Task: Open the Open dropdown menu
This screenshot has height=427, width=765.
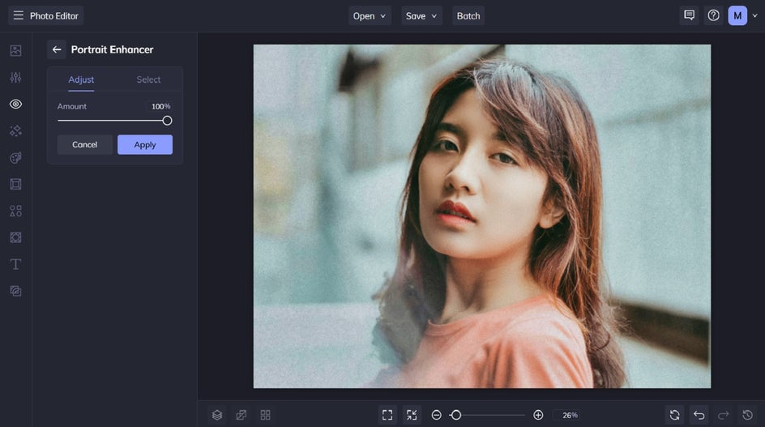Action: [x=370, y=15]
